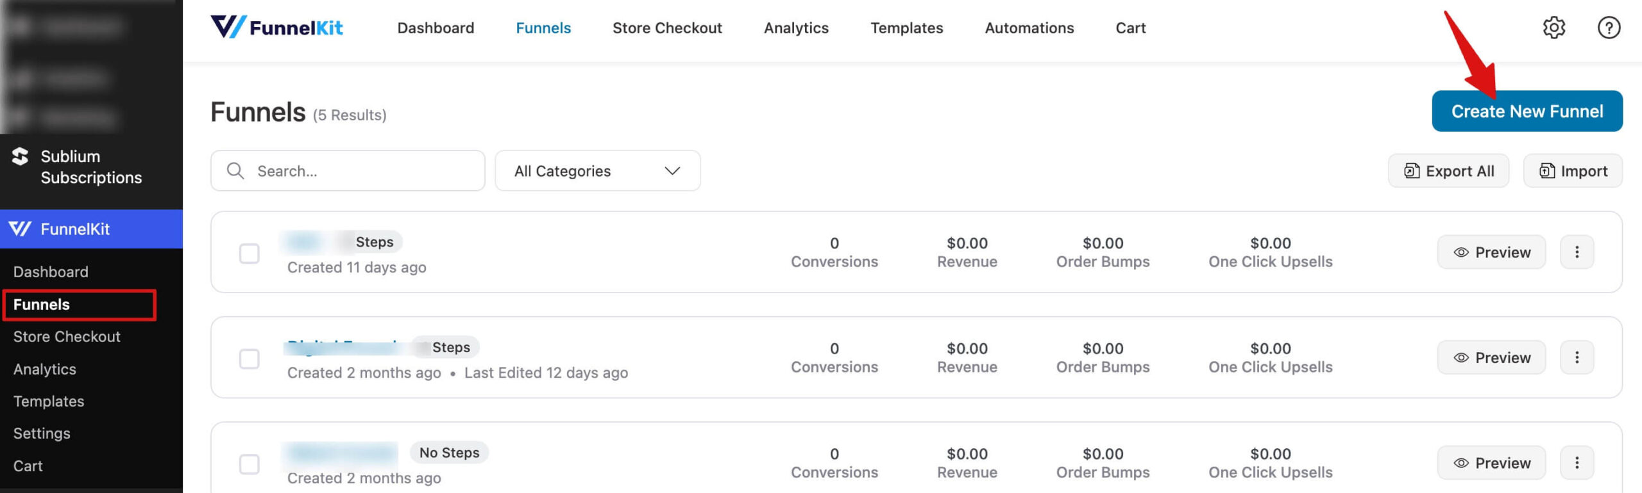
Task: Open Store Checkout in top navigation
Action: tap(667, 28)
